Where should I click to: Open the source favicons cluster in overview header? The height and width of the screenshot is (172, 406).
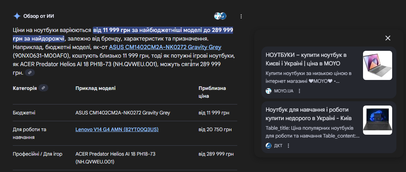click(220, 16)
